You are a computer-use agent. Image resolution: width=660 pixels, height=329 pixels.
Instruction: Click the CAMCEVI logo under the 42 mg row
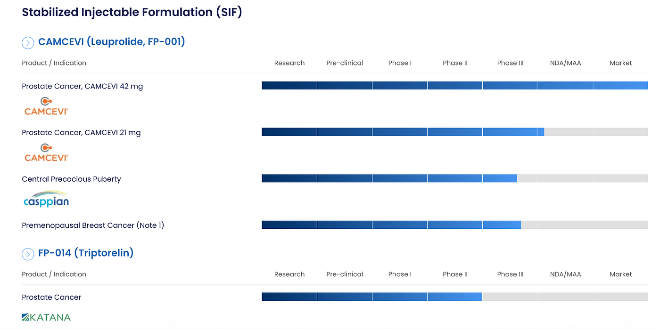coord(46,106)
